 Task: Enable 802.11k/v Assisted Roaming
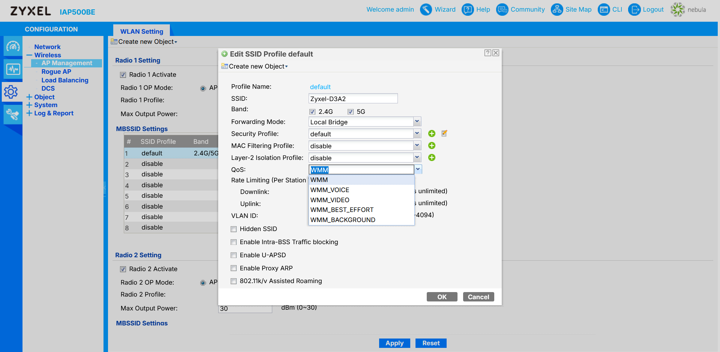tap(234, 281)
